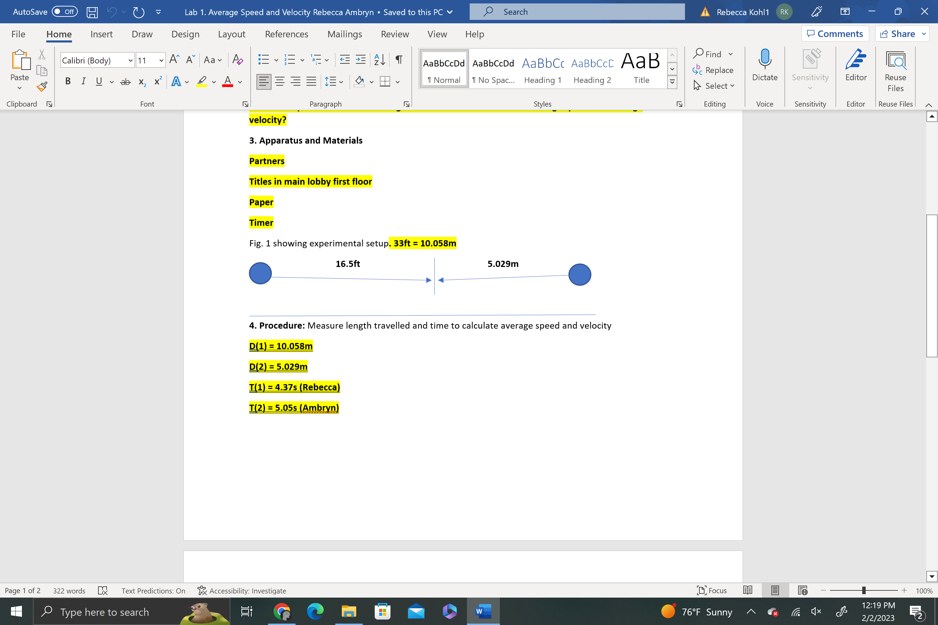Click the Comments button
Image resolution: width=938 pixels, height=625 pixels.
coord(835,34)
